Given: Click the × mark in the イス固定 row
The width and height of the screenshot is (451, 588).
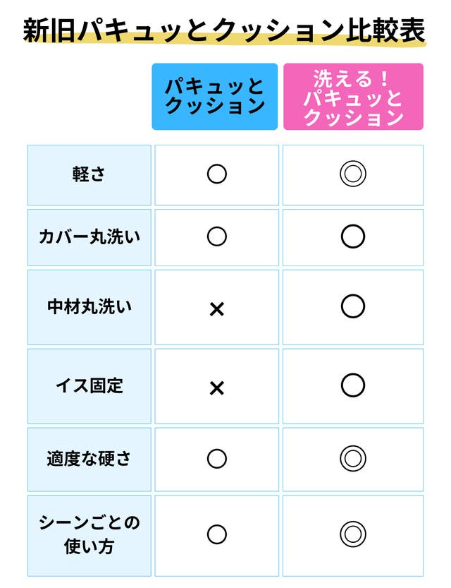Looking at the screenshot, I should (217, 388).
